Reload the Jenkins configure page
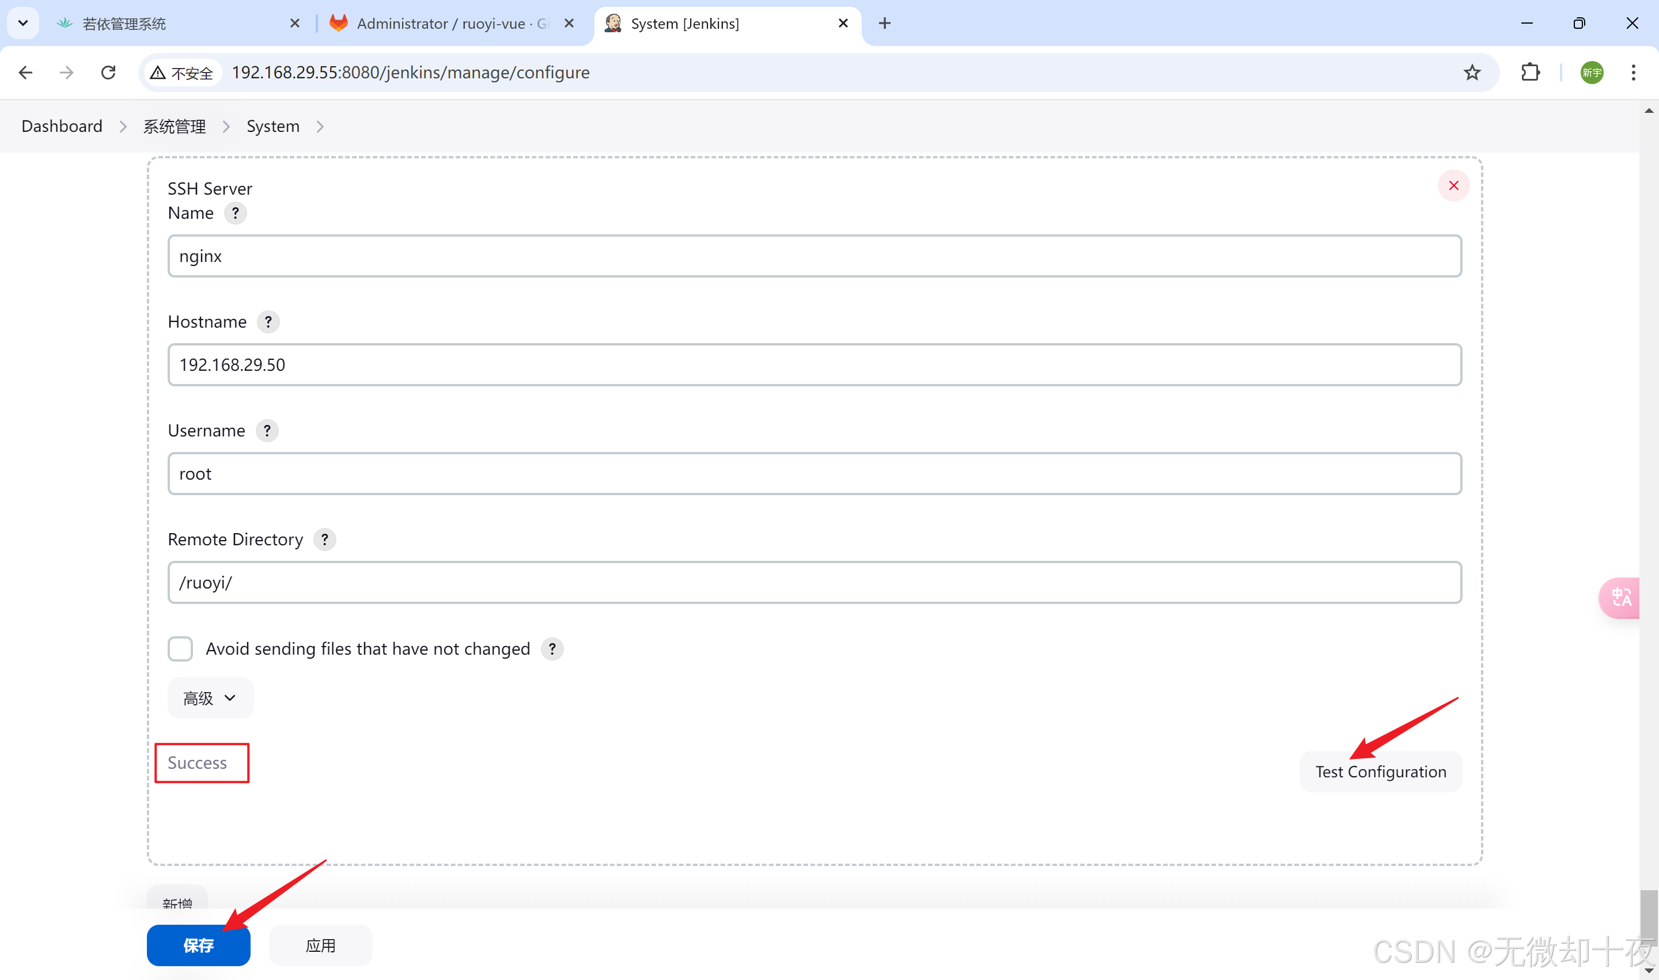Screen dimensions: 1659x980 (x=108, y=73)
